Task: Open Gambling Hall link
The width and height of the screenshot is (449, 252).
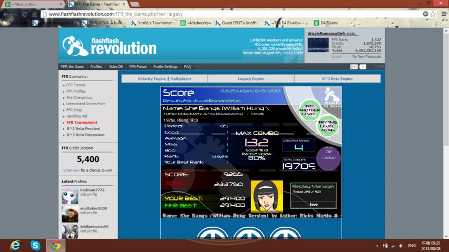Action: 77,116
